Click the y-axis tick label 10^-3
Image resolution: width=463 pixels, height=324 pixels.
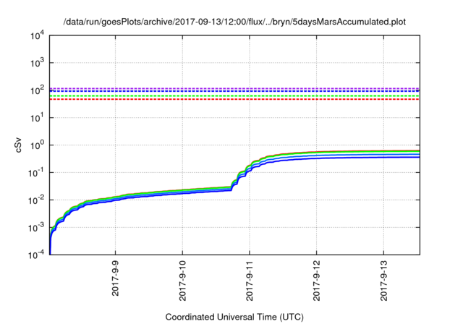click(36, 228)
